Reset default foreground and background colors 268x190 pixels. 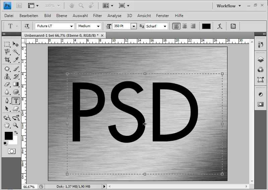pos(5,144)
